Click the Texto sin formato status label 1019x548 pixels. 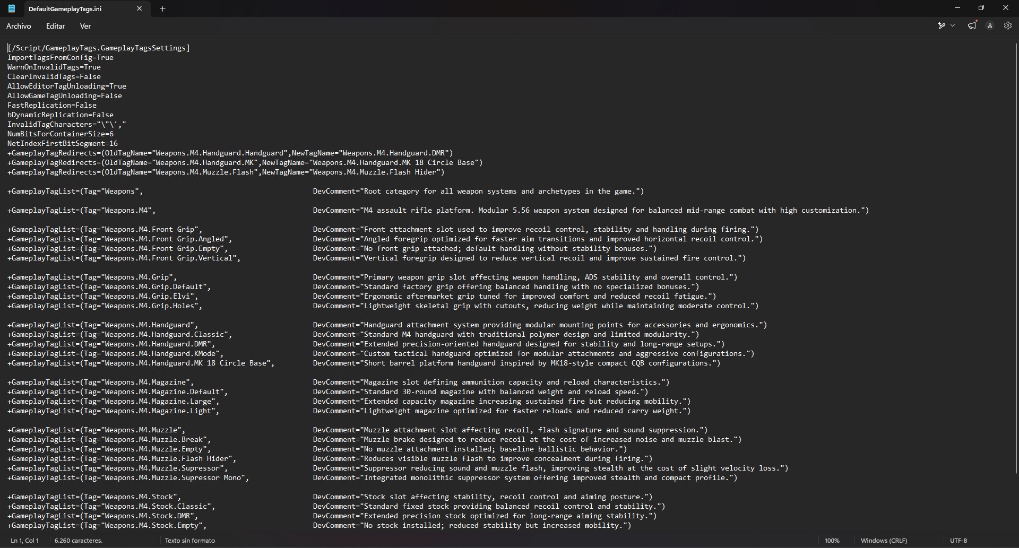[190, 541]
